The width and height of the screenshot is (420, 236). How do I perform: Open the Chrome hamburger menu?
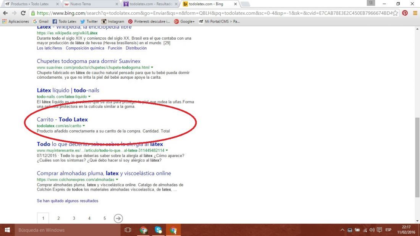(x=415, y=13)
